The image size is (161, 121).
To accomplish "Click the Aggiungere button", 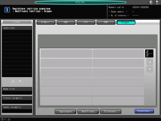I will (65, 112).
